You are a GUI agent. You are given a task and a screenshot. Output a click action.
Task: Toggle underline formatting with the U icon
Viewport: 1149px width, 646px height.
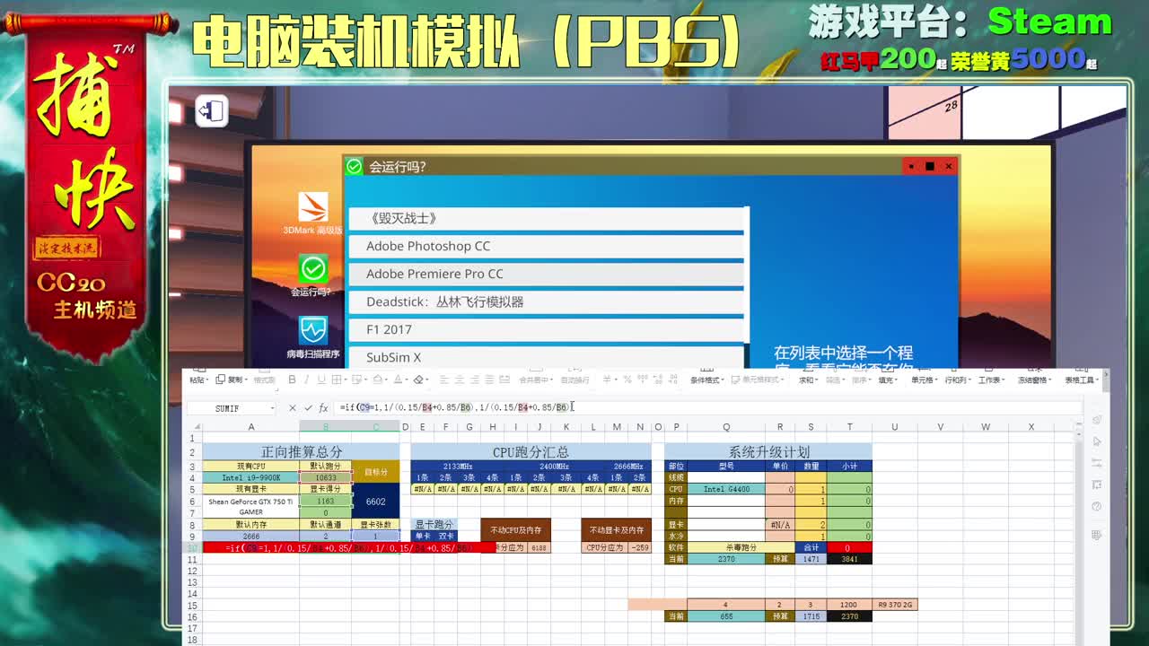click(x=320, y=379)
